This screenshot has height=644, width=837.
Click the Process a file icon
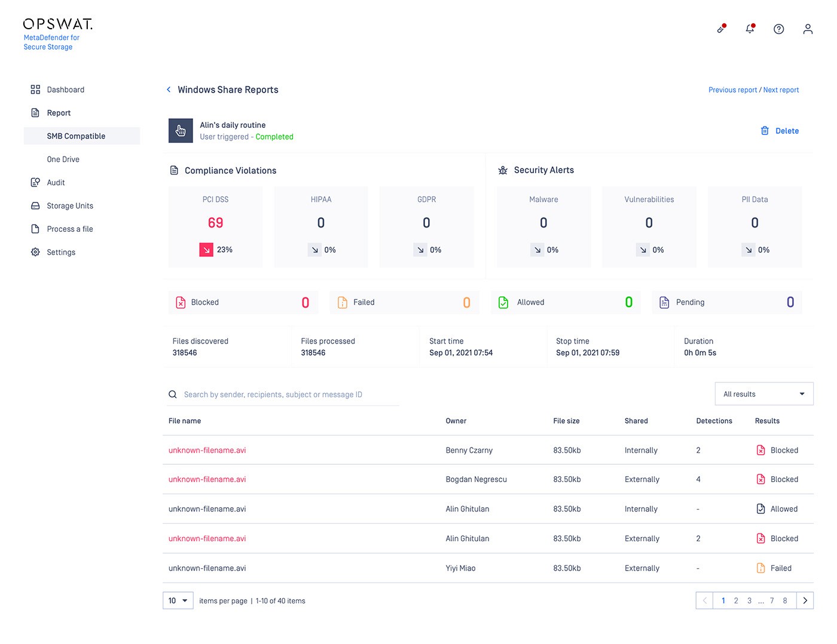[x=35, y=229]
